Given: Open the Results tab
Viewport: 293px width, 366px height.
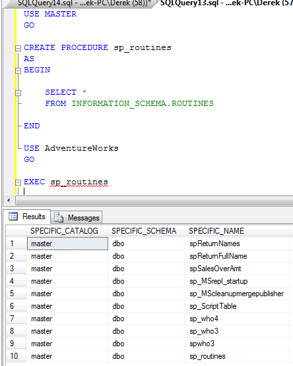Looking at the screenshot, I should pos(26,217).
